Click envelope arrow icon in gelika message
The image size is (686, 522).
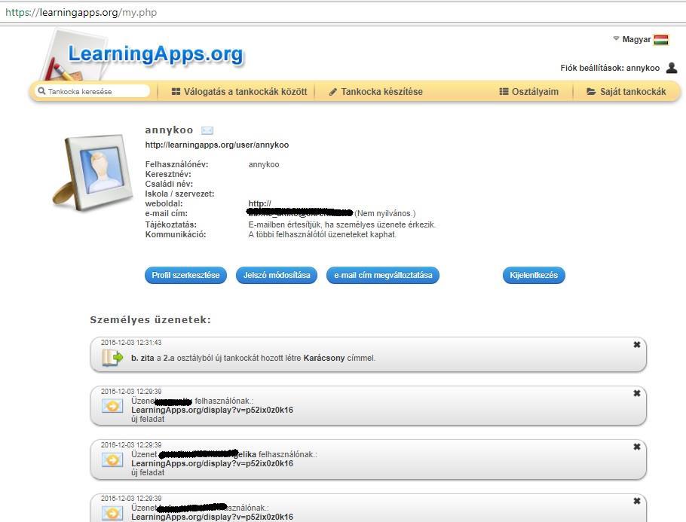point(112,460)
